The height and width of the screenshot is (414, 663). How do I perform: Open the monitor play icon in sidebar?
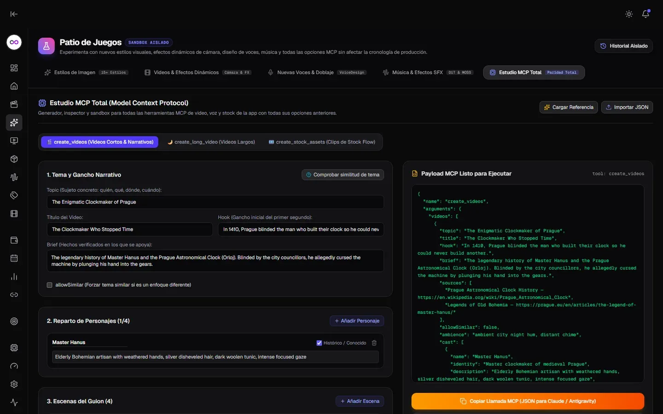[14, 141]
